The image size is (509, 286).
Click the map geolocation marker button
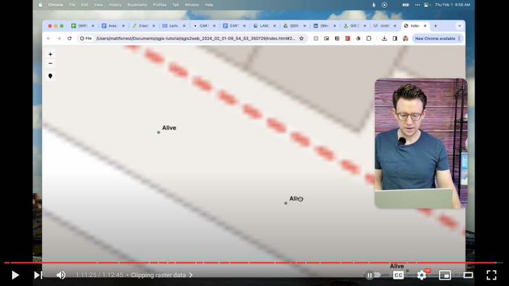point(50,76)
